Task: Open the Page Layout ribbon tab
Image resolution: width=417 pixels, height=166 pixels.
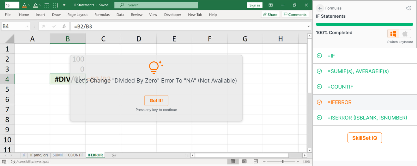Action: click(x=78, y=15)
